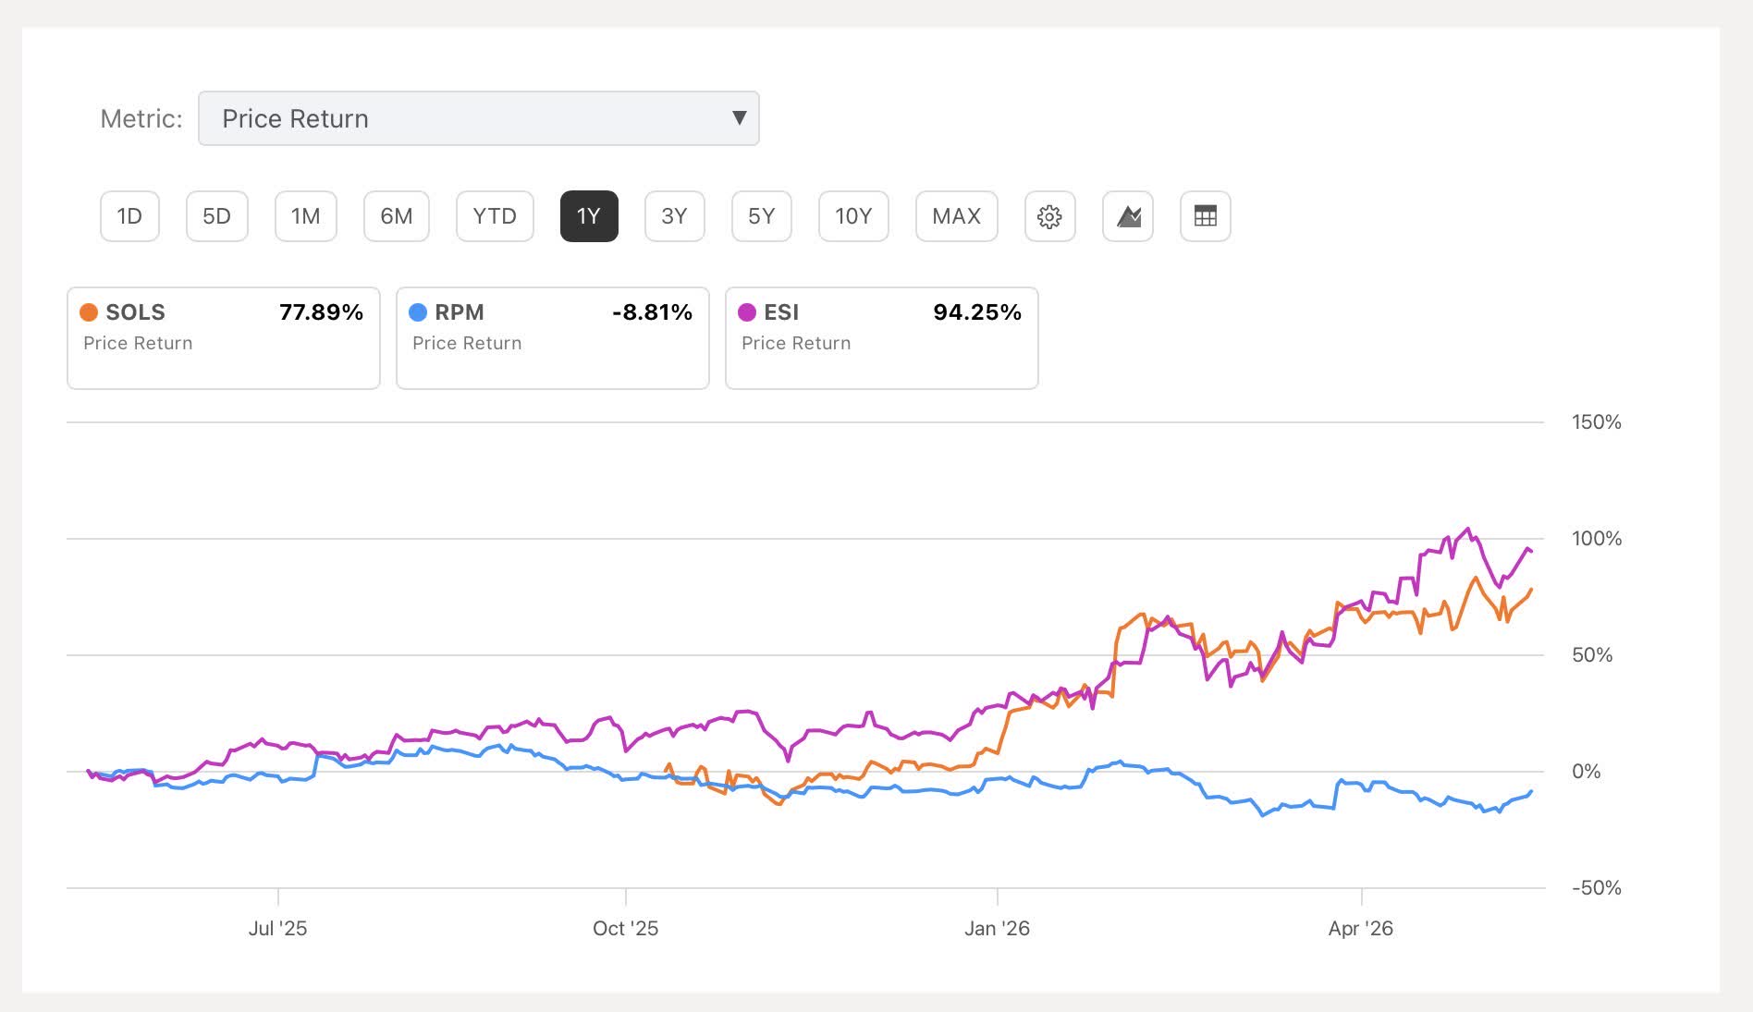This screenshot has height=1012, width=1753.
Task: Click the Jan '26 axis marker
Action: coord(997,928)
